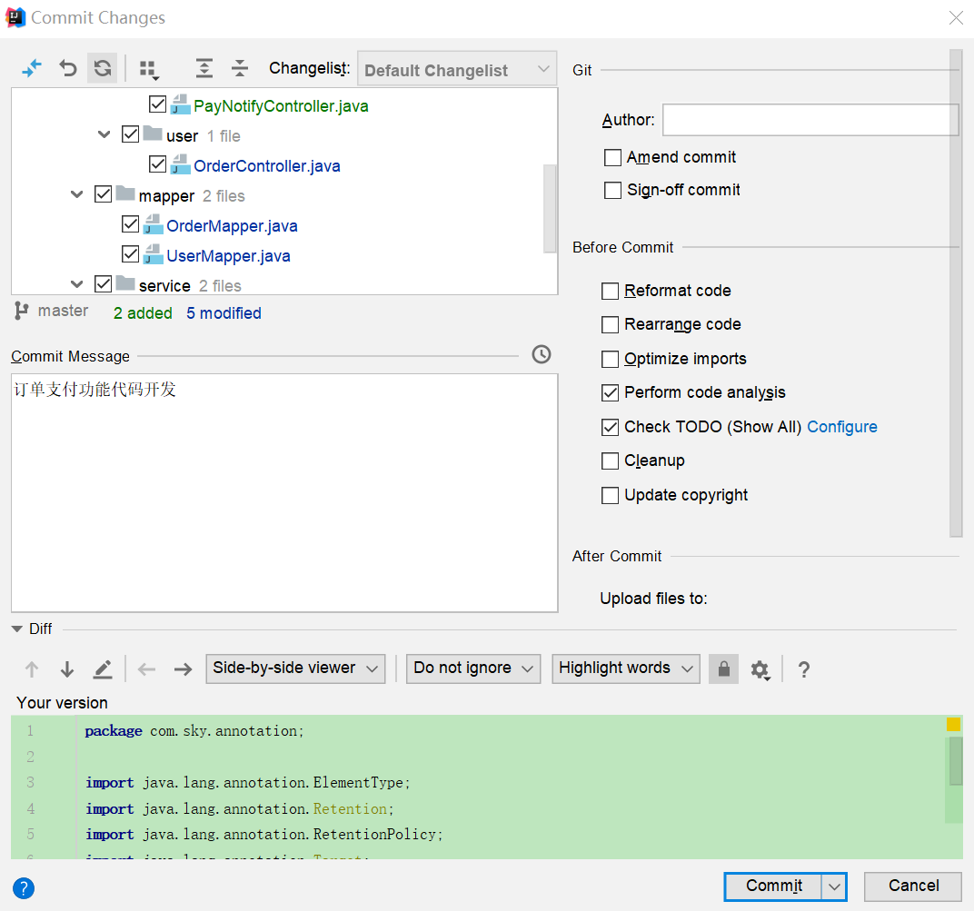Click the Author input field
The image size is (974, 911).
[x=810, y=120]
